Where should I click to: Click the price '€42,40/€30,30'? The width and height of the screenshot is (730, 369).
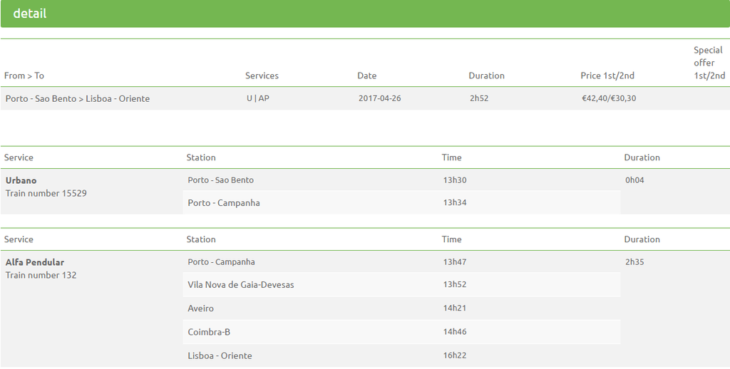pos(609,98)
